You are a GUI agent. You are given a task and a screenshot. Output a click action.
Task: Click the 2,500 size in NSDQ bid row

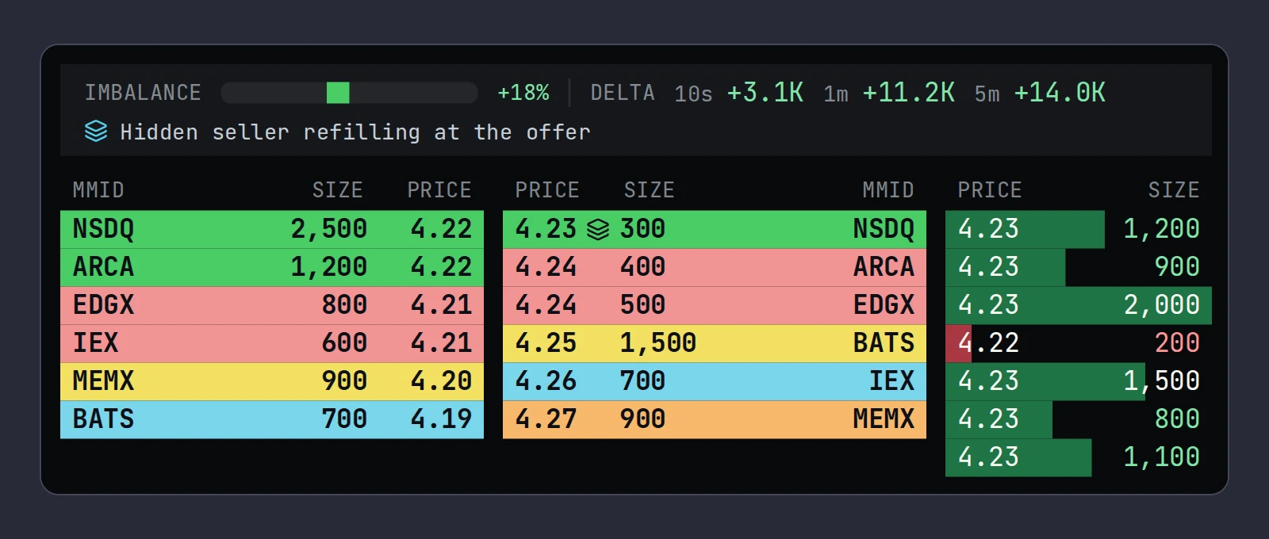(329, 229)
